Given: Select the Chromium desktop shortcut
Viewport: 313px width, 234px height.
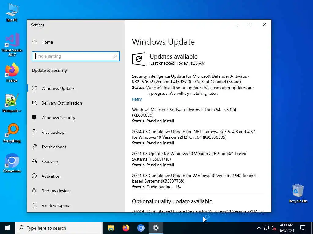Looking at the screenshot, I should [12, 163].
